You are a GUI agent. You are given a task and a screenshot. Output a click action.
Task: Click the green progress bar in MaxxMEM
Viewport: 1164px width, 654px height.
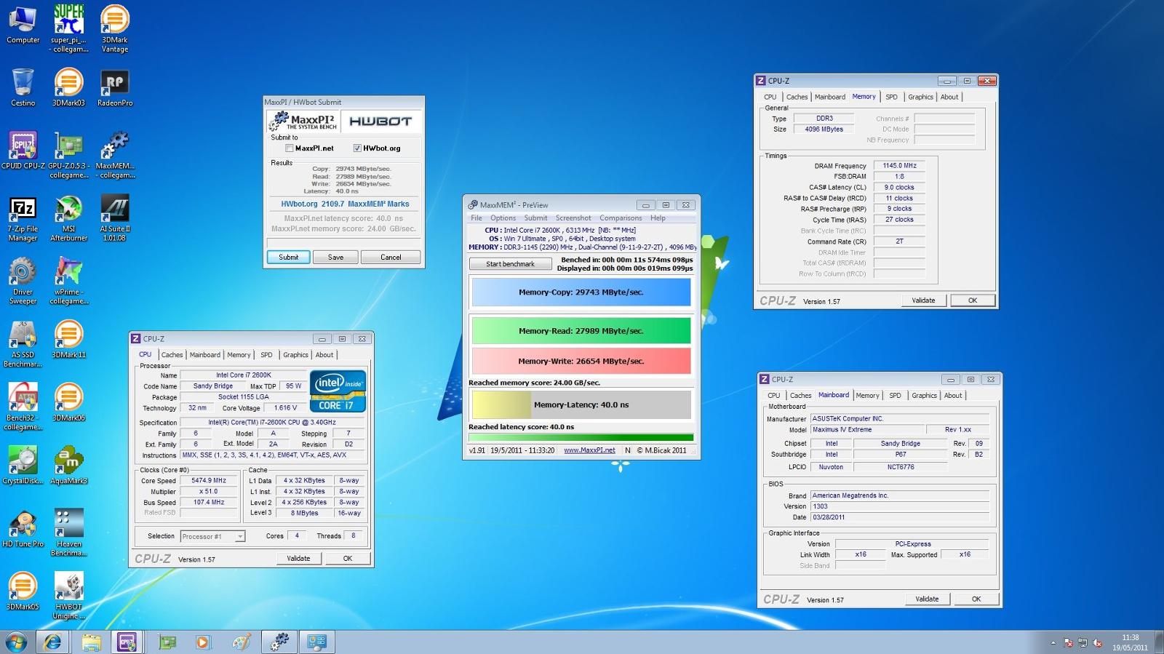[x=581, y=438]
